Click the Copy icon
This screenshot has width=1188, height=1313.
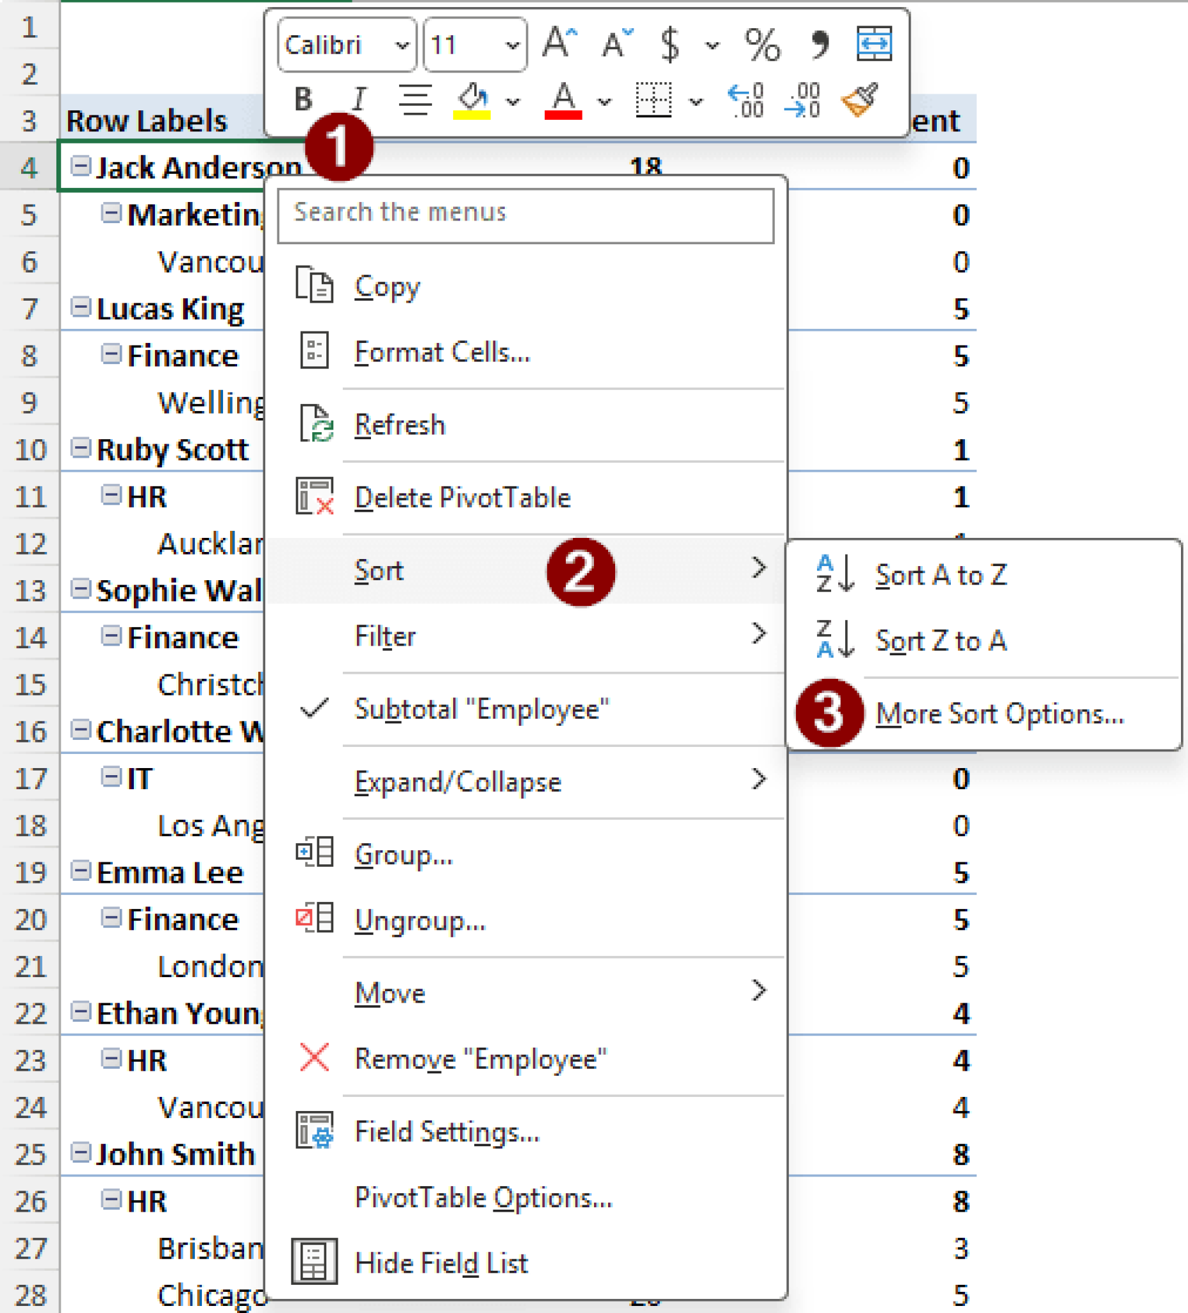[315, 286]
